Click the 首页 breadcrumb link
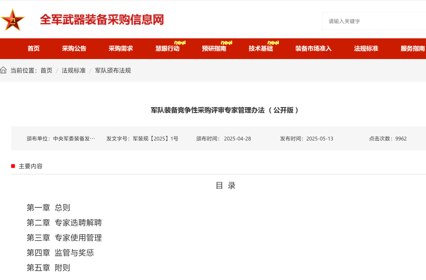 (x=47, y=70)
